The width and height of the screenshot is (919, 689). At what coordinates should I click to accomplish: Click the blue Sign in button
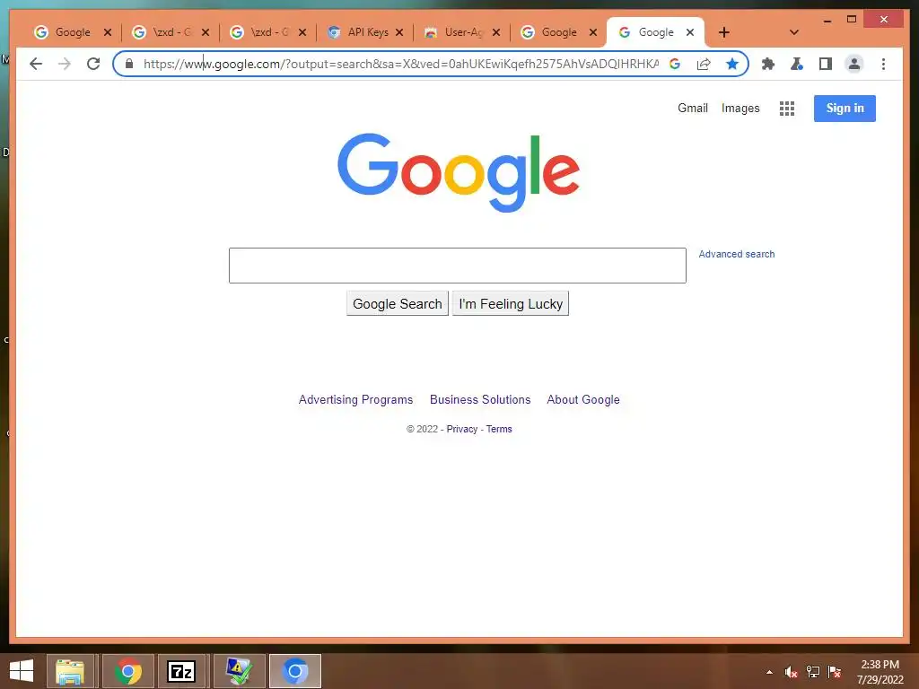[845, 109]
